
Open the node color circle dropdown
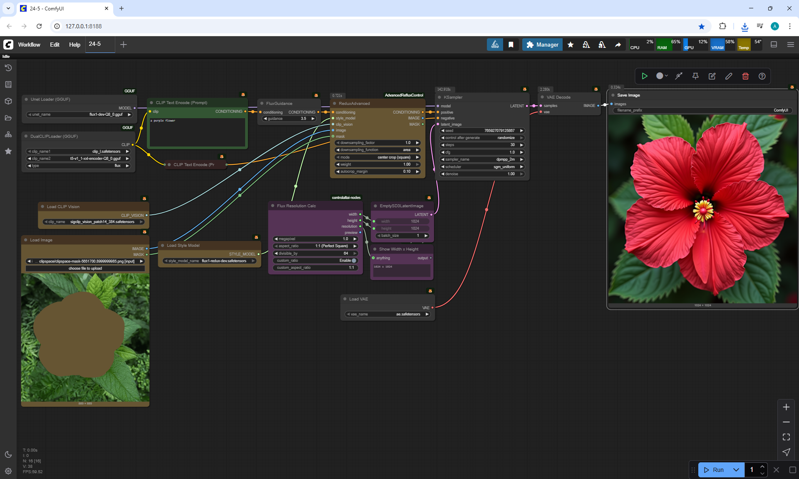pos(662,76)
